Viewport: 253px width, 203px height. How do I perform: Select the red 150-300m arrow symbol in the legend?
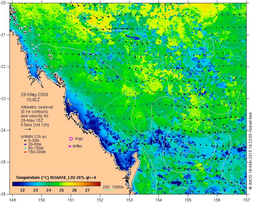click(25, 152)
